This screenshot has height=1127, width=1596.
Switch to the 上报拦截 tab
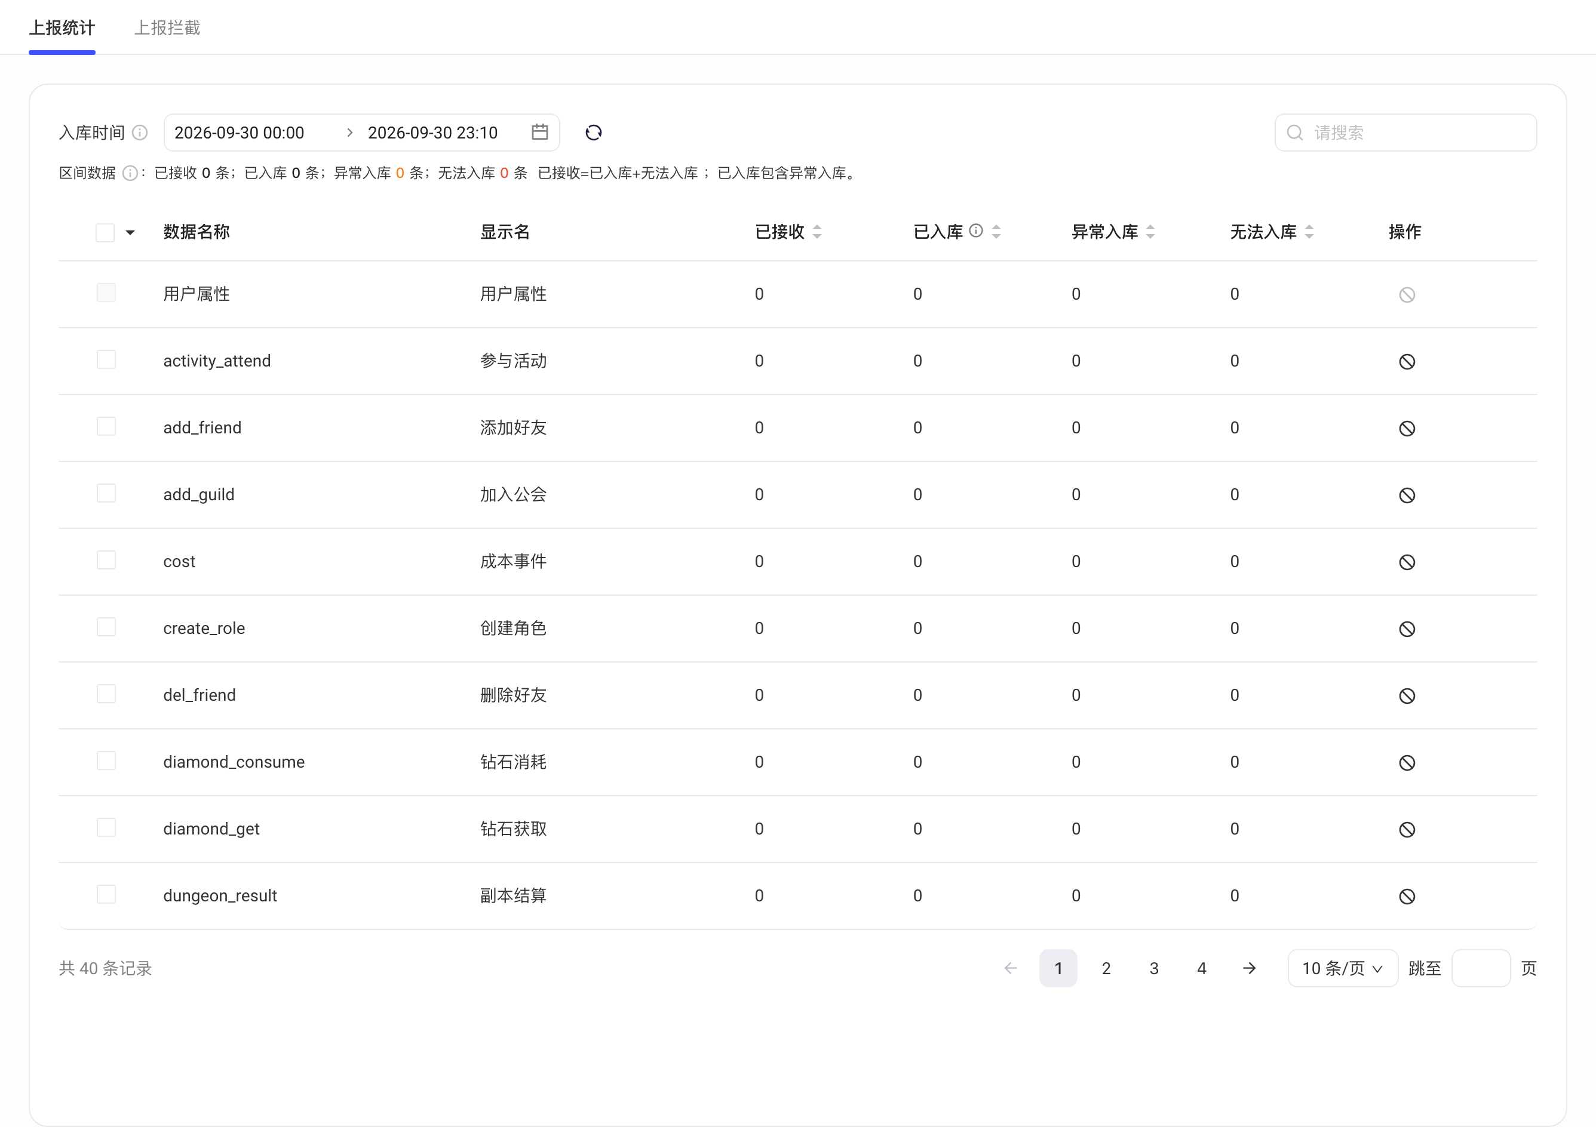167,28
